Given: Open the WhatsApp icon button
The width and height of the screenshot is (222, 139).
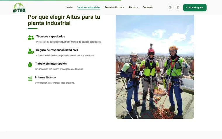Looking at the screenshot, I should point(178,7).
